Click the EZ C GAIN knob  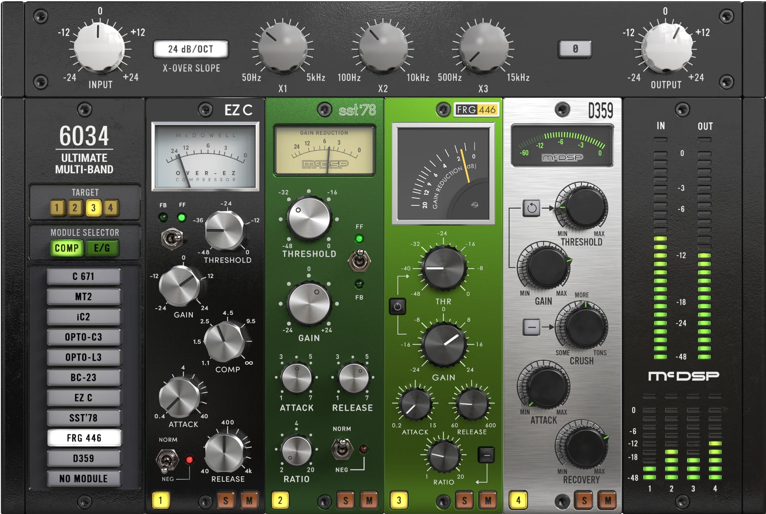tap(180, 286)
